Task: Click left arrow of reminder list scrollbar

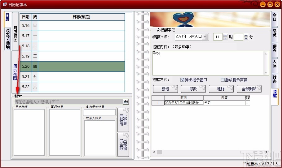Action: point(154,152)
